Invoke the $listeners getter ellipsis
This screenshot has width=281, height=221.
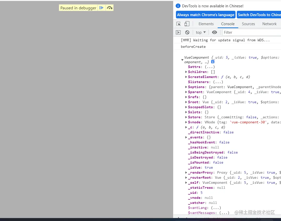coord(218,82)
